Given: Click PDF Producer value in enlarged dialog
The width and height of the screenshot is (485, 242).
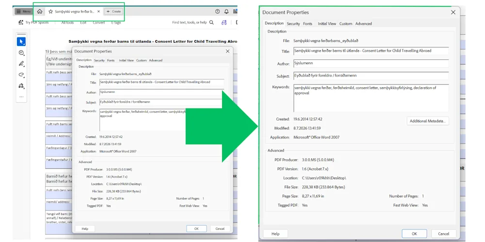Looking at the screenshot, I should pos(318,160).
